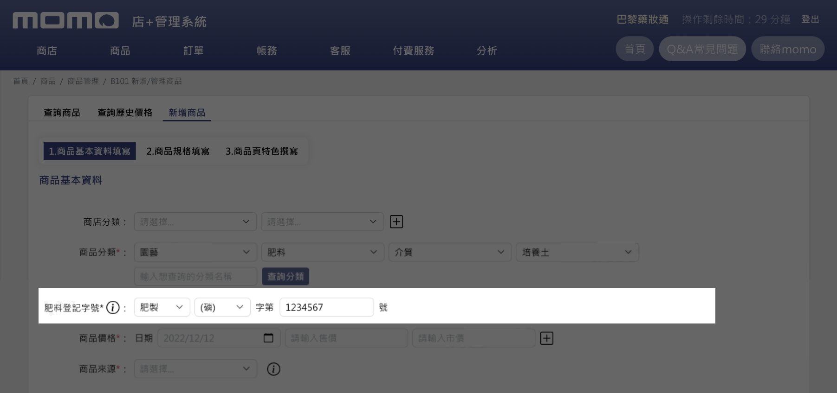
Task: Open the 付費服務 menu
Action: [414, 51]
